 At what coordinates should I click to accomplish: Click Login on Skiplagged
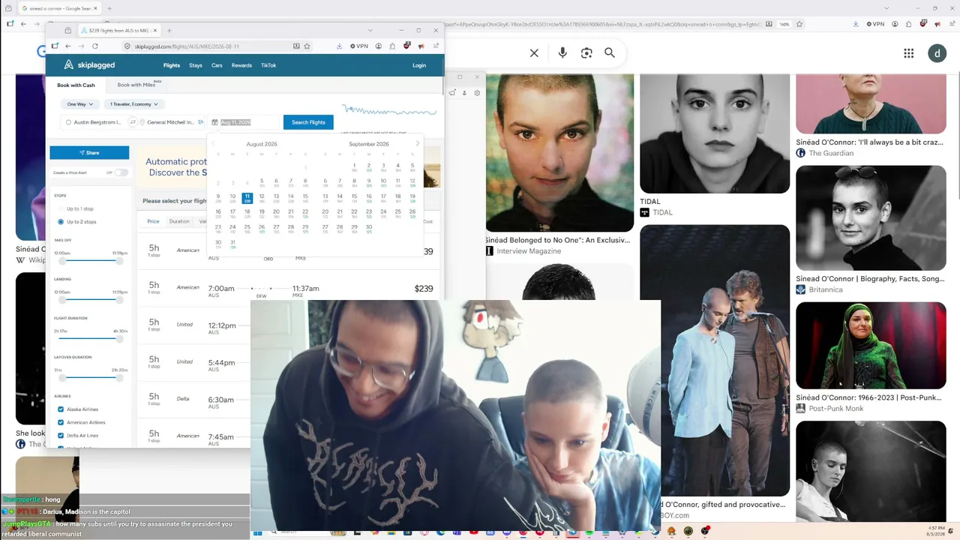(419, 65)
